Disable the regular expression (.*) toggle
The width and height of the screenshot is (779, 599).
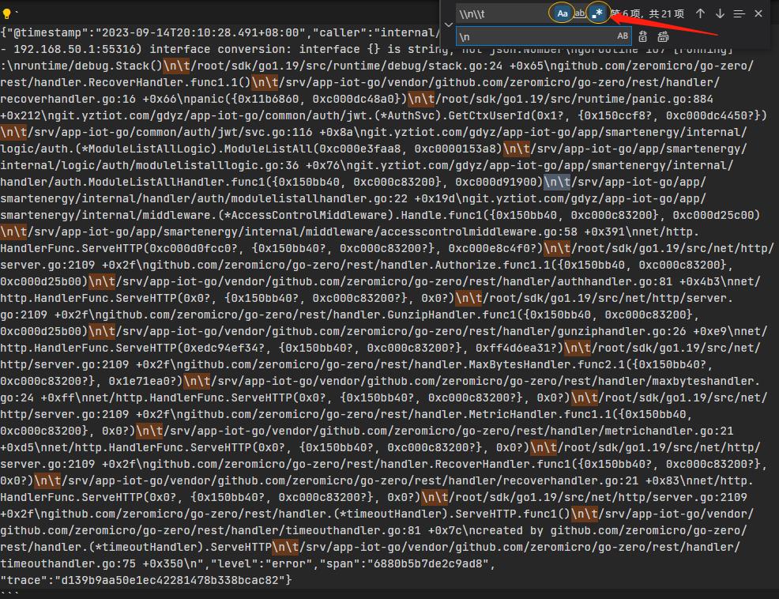point(598,13)
